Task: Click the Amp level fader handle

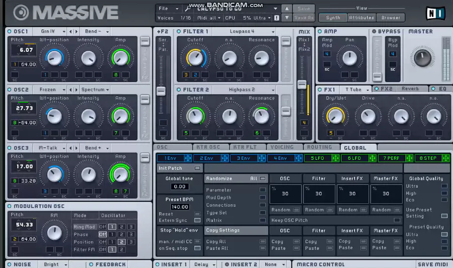Action: click(x=376, y=77)
